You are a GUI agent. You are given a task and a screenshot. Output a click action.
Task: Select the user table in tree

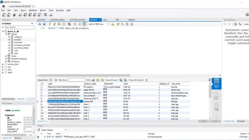[x=16, y=53]
